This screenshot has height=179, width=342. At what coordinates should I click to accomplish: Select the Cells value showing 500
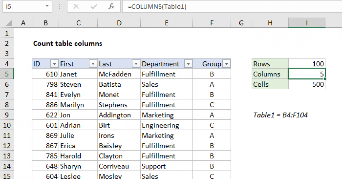(307, 84)
